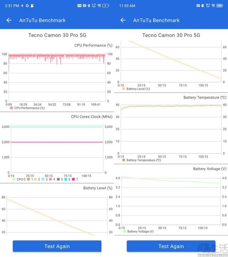Tap the battery icon in left status bar

(x=106, y=6)
